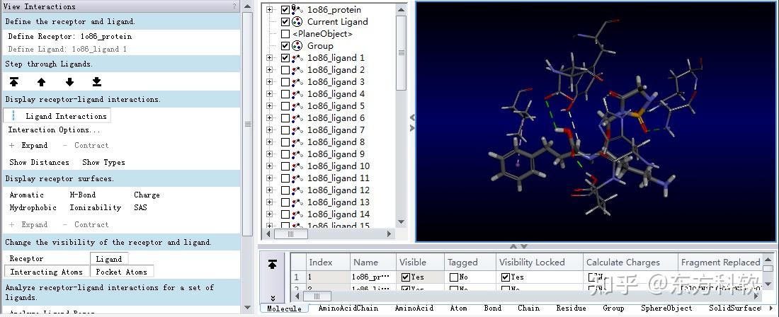779x317 pixels.
Task: Click the Name column header in table
Action: (373, 263)
